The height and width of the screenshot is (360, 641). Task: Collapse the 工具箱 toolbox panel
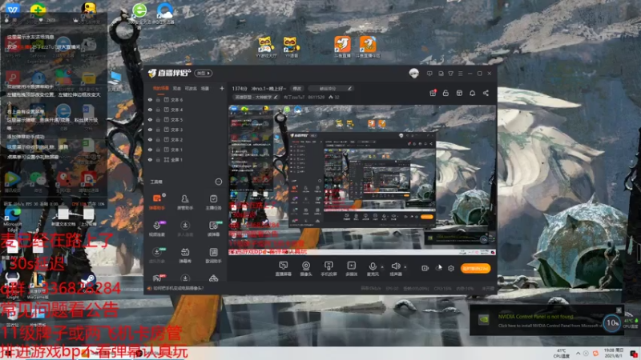coord(218,182)
